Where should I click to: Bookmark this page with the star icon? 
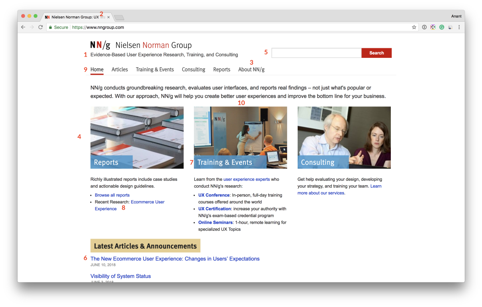pos(414,27)
